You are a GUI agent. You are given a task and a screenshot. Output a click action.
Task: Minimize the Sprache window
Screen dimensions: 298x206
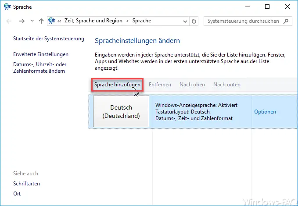[x=248, y=7]
